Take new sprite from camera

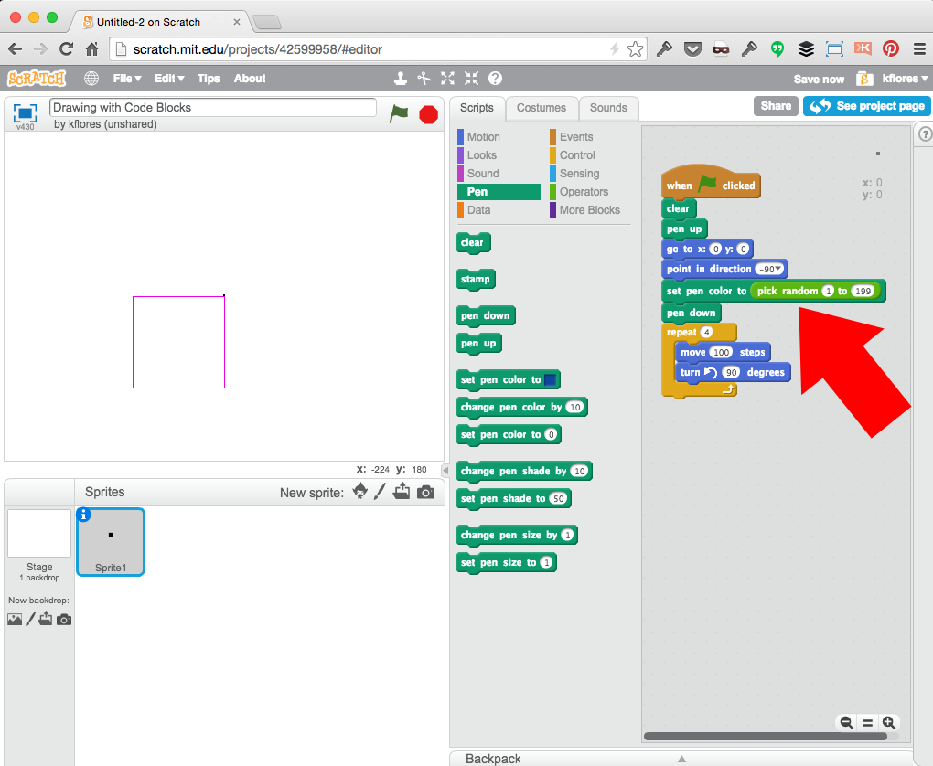pos(425,493)
